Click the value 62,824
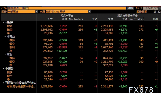 pyautogui.click(x=109, y=76)
